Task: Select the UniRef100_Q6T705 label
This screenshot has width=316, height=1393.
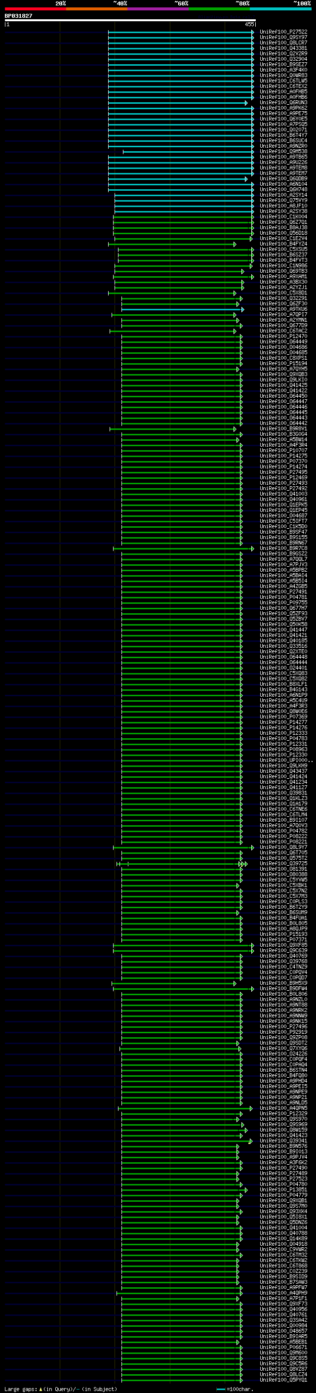Action: click(283, 853)
